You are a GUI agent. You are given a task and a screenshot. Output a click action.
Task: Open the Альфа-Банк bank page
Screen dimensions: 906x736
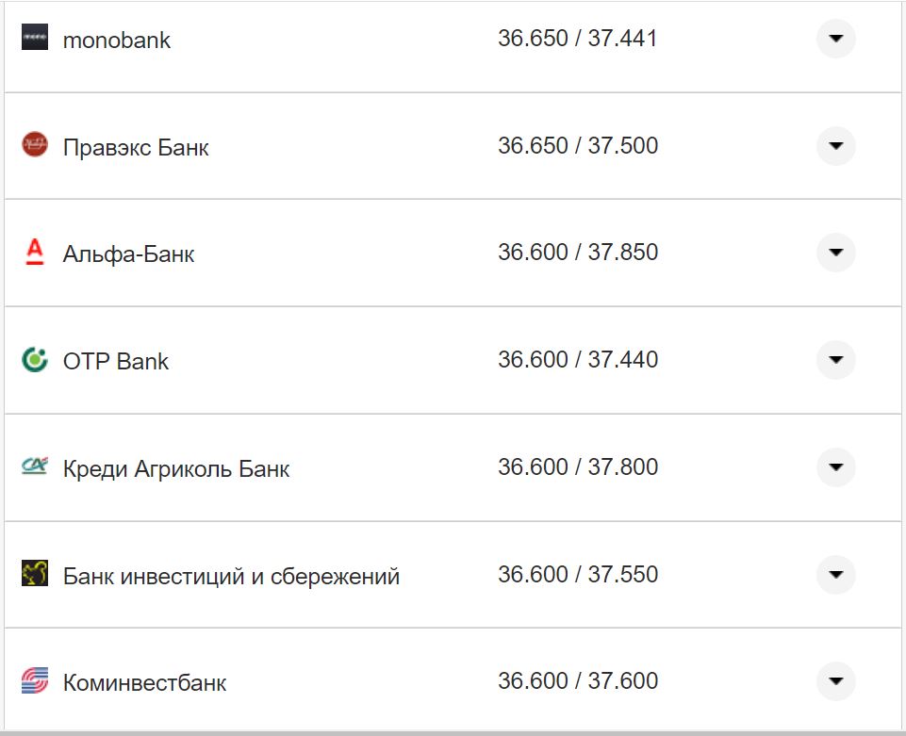(125, 253)
